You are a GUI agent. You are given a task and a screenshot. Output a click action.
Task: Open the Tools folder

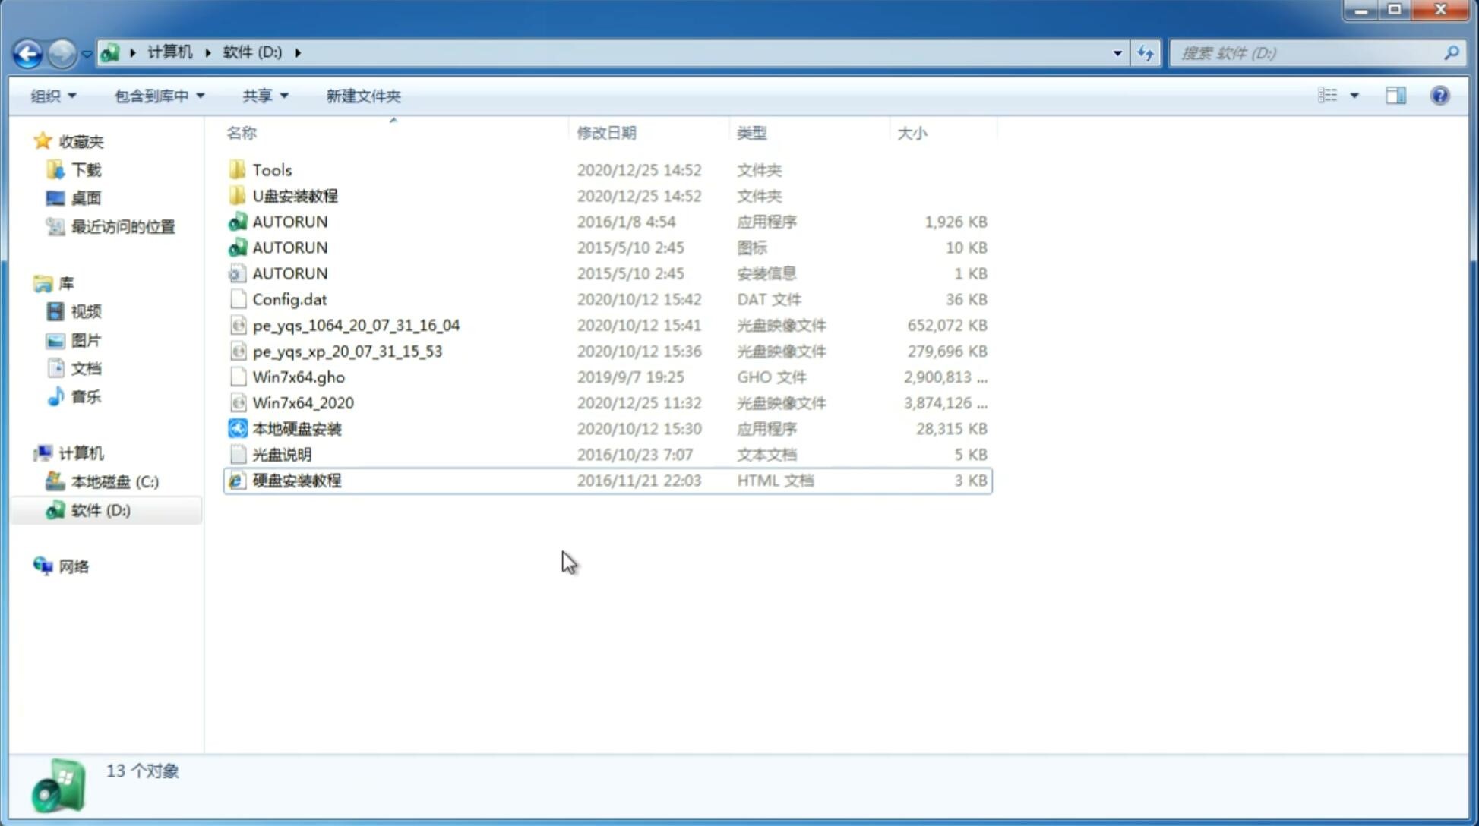[272, 169]
